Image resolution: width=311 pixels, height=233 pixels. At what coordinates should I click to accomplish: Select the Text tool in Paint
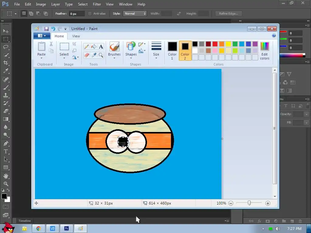(x=101, y=46)
